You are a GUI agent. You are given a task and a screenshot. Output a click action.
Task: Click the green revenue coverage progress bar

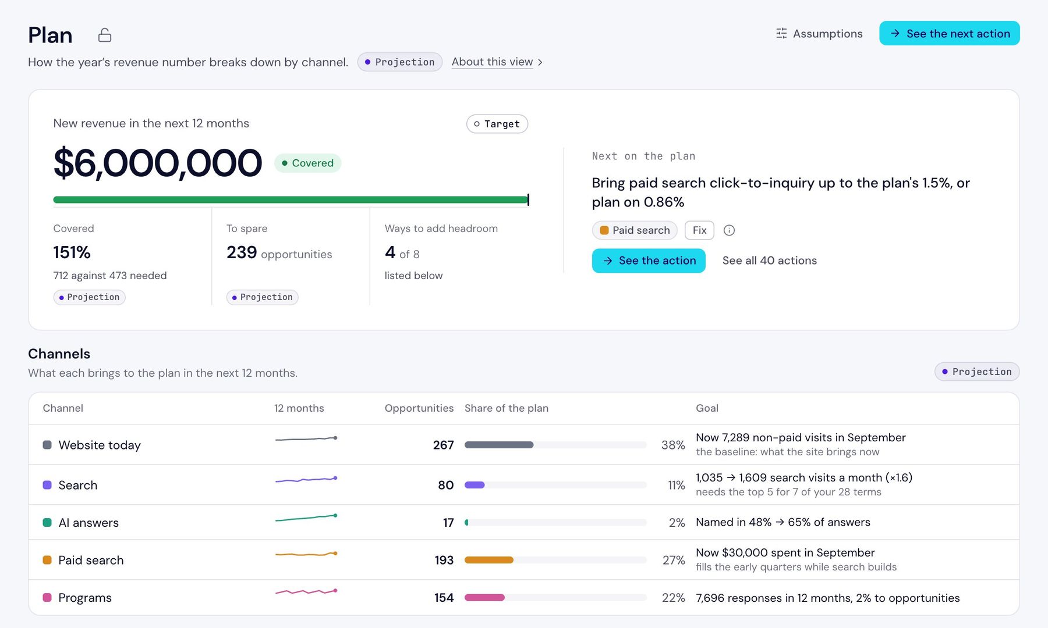click(x=291, y=200)
